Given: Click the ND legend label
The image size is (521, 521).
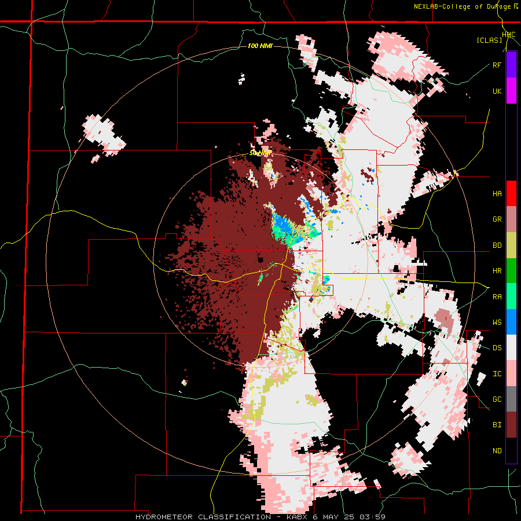Looking at the screenshot, I should 497,451.
